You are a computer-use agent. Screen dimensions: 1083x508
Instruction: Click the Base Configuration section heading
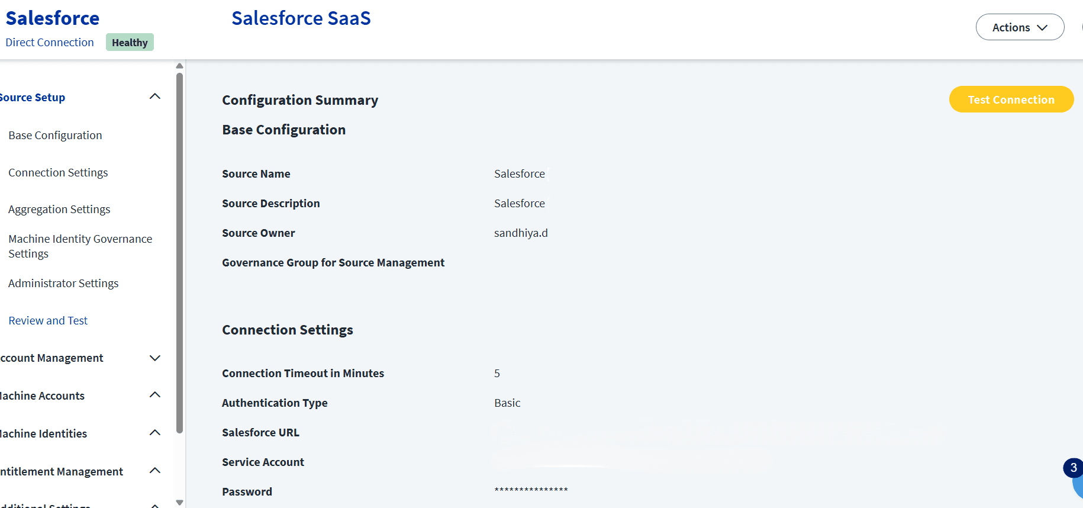tap(283, 130)
